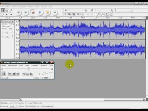Click the Undo arrow icon

88,14
